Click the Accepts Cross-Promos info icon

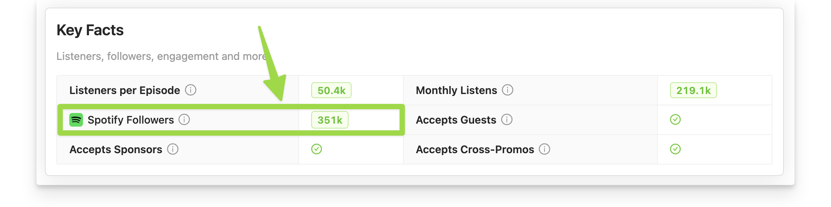click(544, 149)
